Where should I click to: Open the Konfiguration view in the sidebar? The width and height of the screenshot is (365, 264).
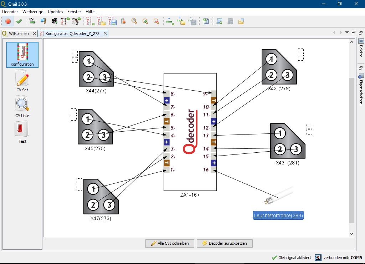(22, 55)
